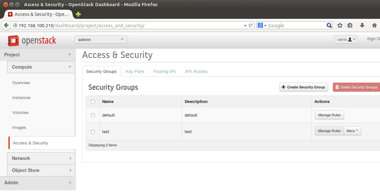The width and height of the screenshot is (380, 193).
Task: Open the admin user account menu
Action: (x=345, y=39)
